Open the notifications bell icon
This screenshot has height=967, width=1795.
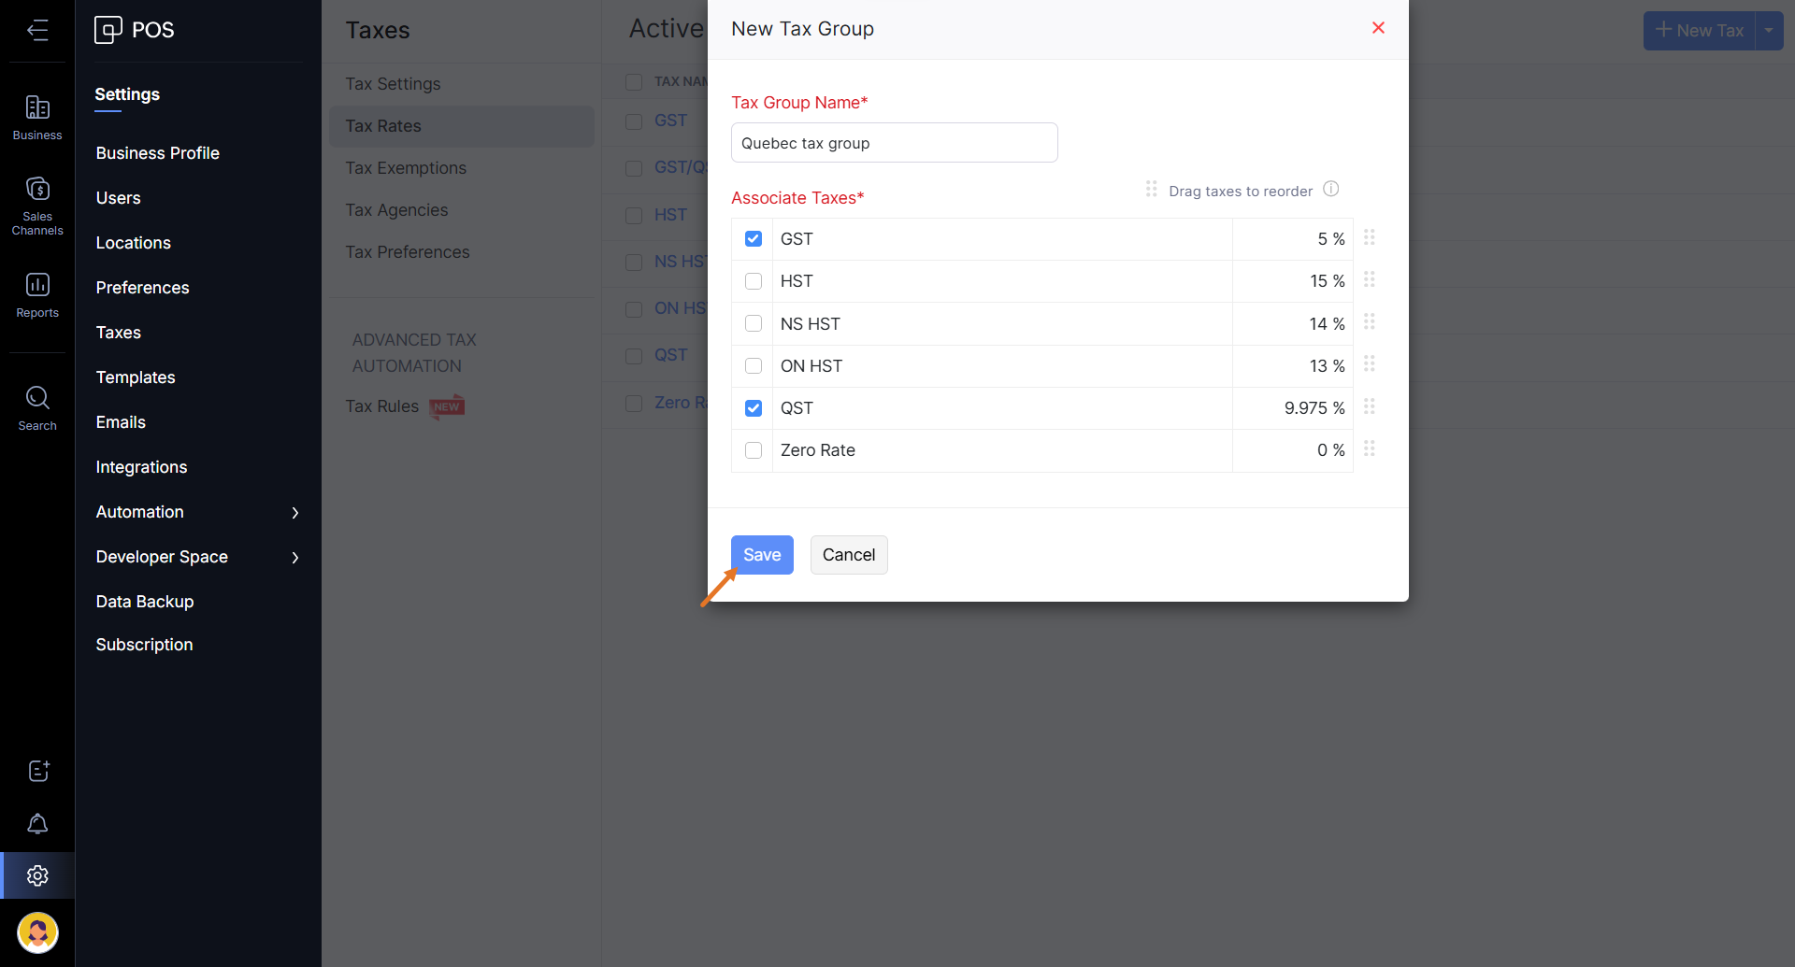pyautogui.click(x=37, y=823)
